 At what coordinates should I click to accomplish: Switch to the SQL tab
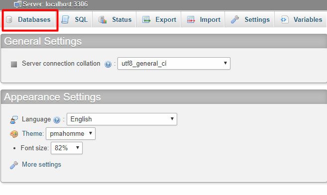point(75,19)
